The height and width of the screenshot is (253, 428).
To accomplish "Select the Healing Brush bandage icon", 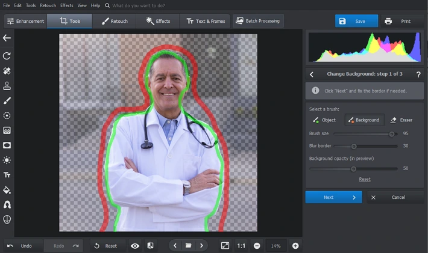I will (7, 71).
